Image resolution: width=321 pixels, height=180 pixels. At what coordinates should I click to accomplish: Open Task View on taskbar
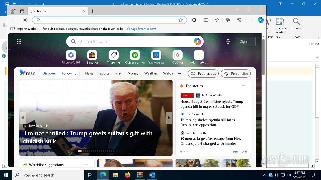pos(90,175)
